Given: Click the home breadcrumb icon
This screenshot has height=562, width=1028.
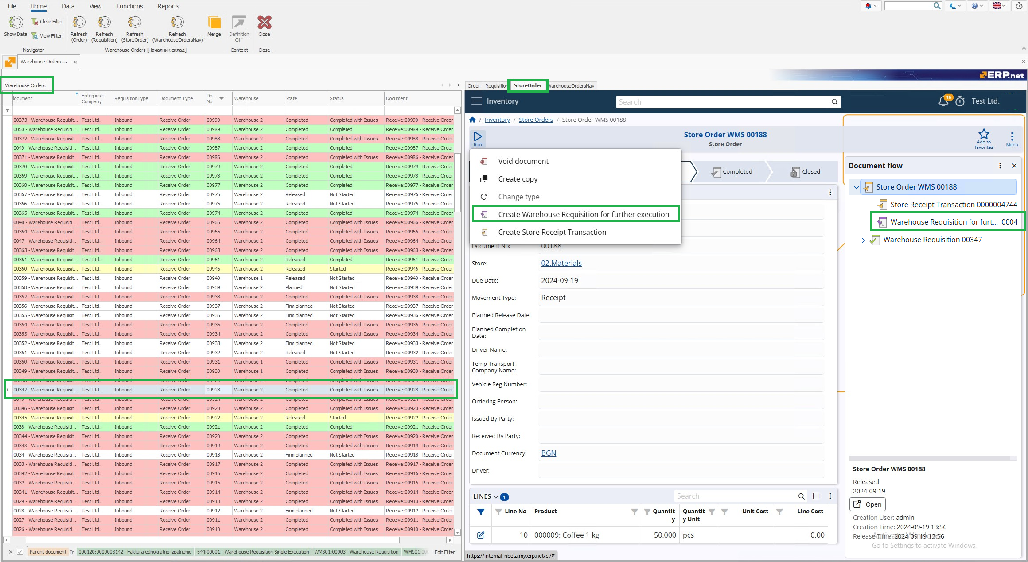Looking at the screenshot, I should (472, 120).
